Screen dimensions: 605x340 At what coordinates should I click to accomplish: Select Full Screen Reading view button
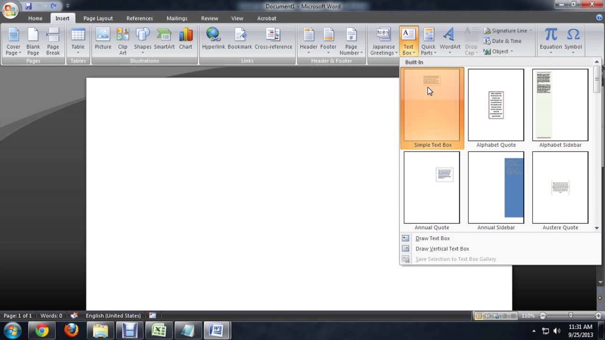click(487, 315)
